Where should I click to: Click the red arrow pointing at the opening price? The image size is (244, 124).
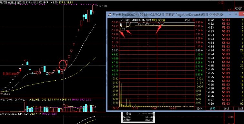122,34
